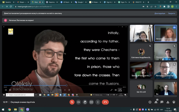Open Chrome three-dot customize menu
Viewport: 179px width, 112px height.
tap(176, 7)
